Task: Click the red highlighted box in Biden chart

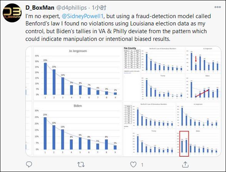Action: click(x=184, y=143)
